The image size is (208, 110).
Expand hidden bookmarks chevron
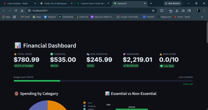(202, 17)
